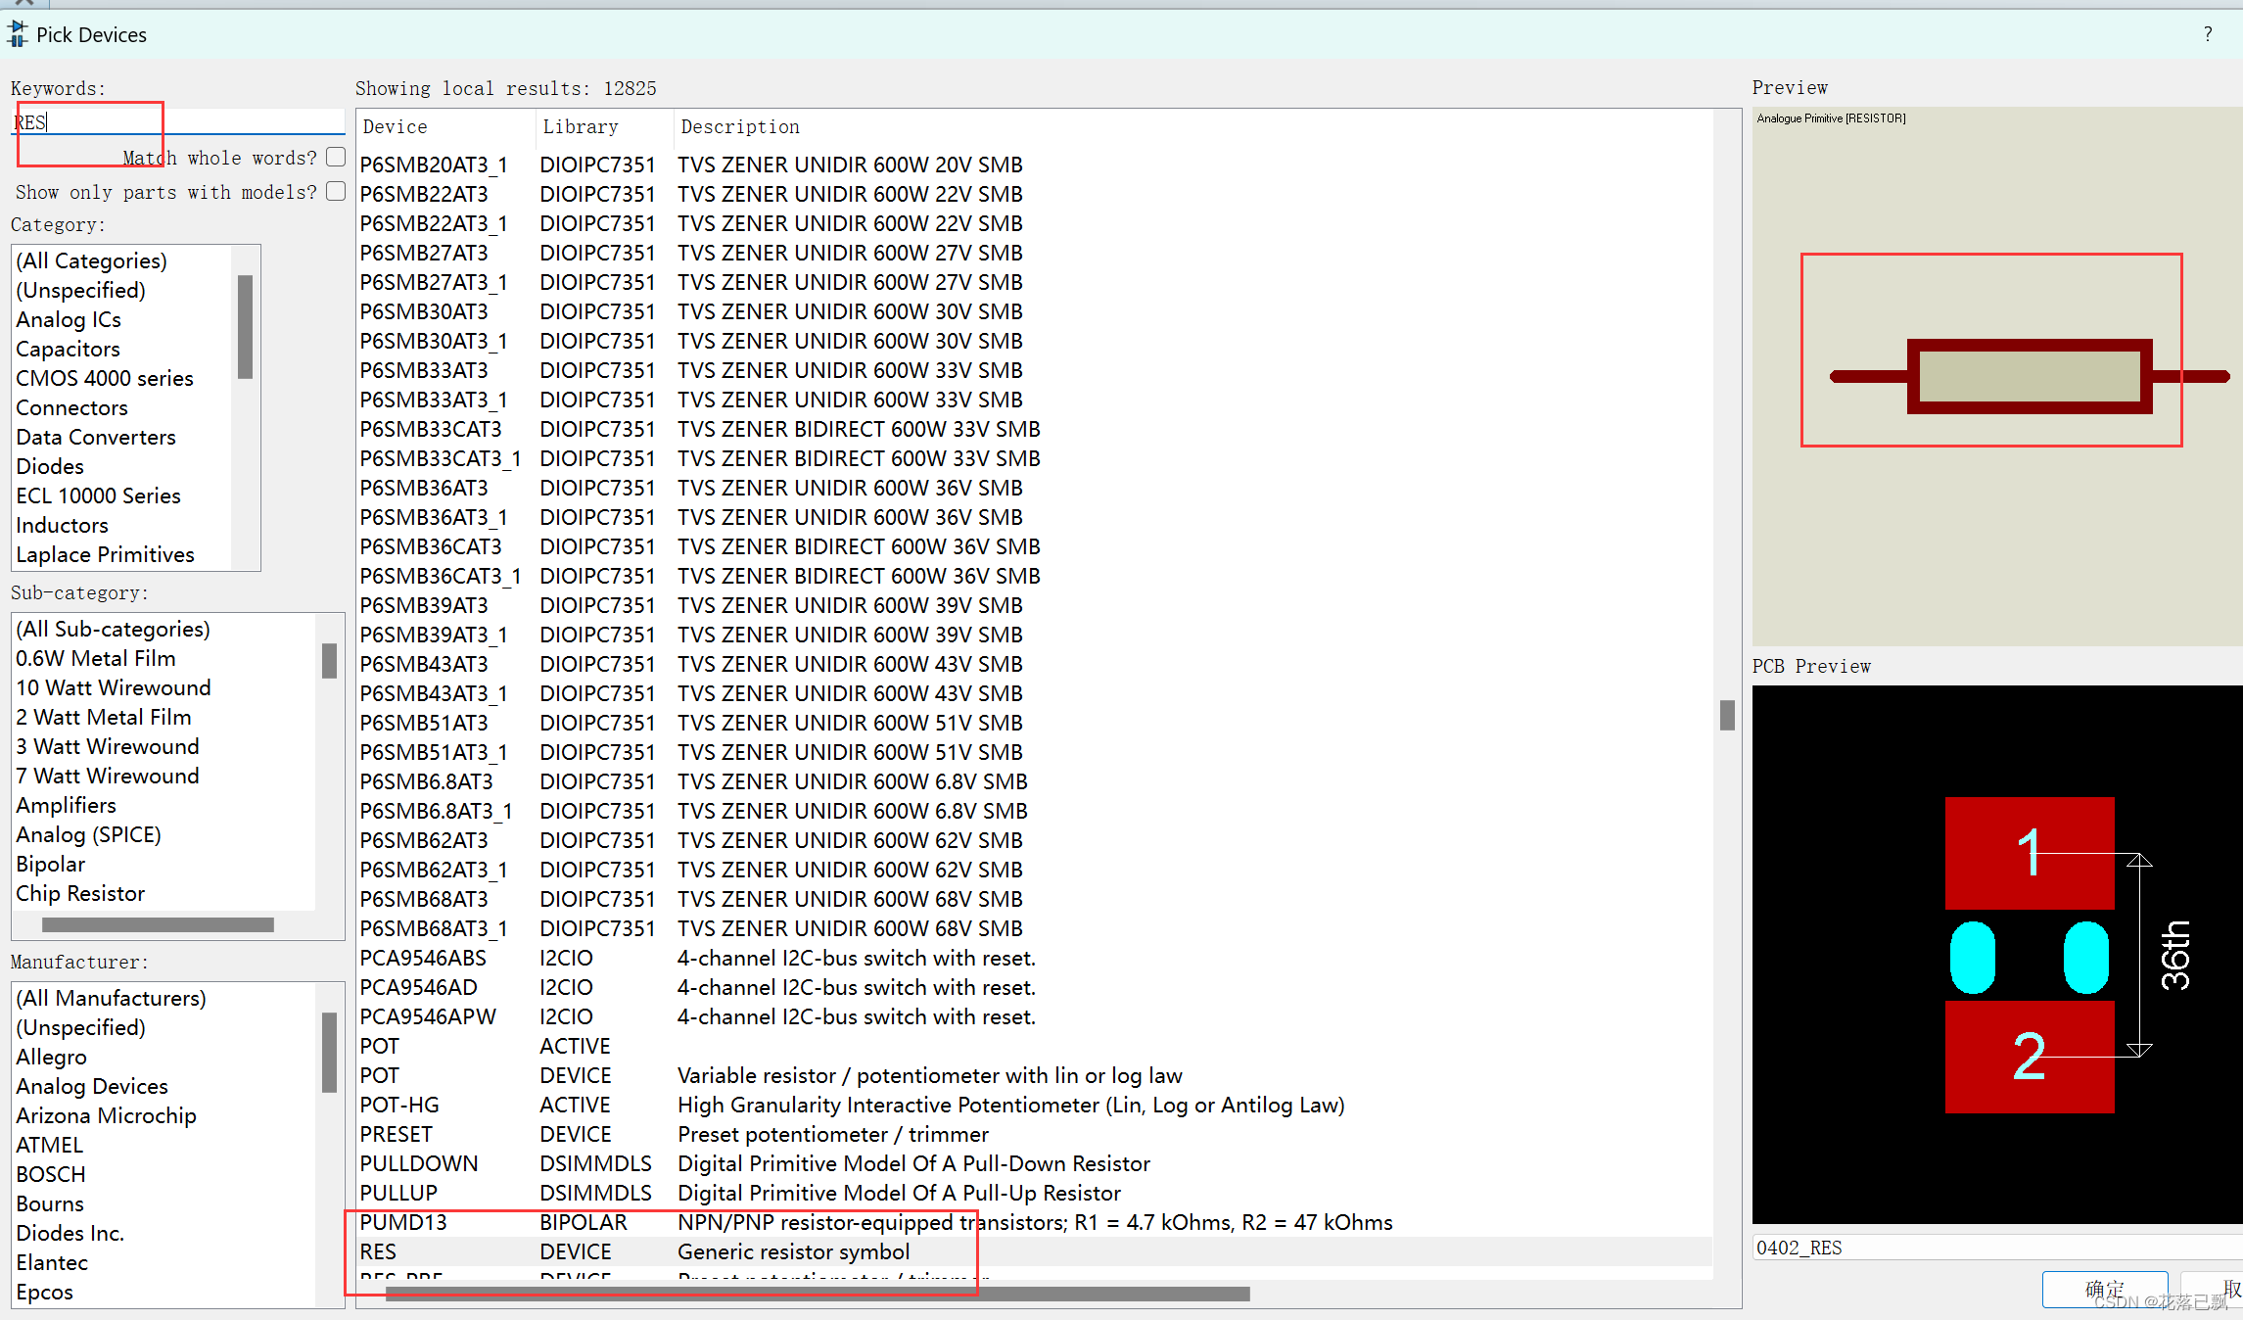This screenshot has width=2243, height=1320.
Task: Sort results by Device column header
Action: tap(396, 127)
